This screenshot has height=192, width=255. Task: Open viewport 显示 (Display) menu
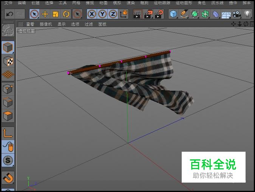coord(61,24)
